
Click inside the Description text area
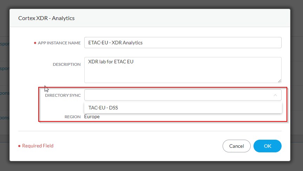(x=183, y=70)
